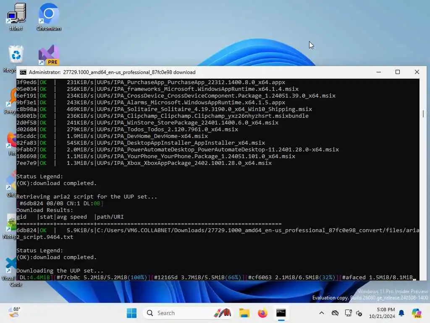Viewport: 430px width, 323px height.
Task: Open the Notepad++ desktop shortcut
Action: pos(10,226)
